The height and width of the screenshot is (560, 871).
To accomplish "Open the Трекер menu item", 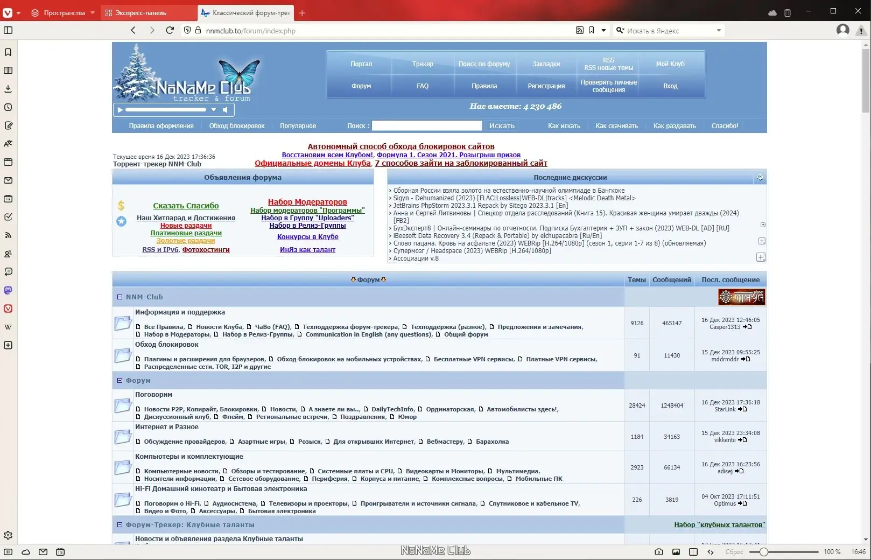I will tap(423, 64).
